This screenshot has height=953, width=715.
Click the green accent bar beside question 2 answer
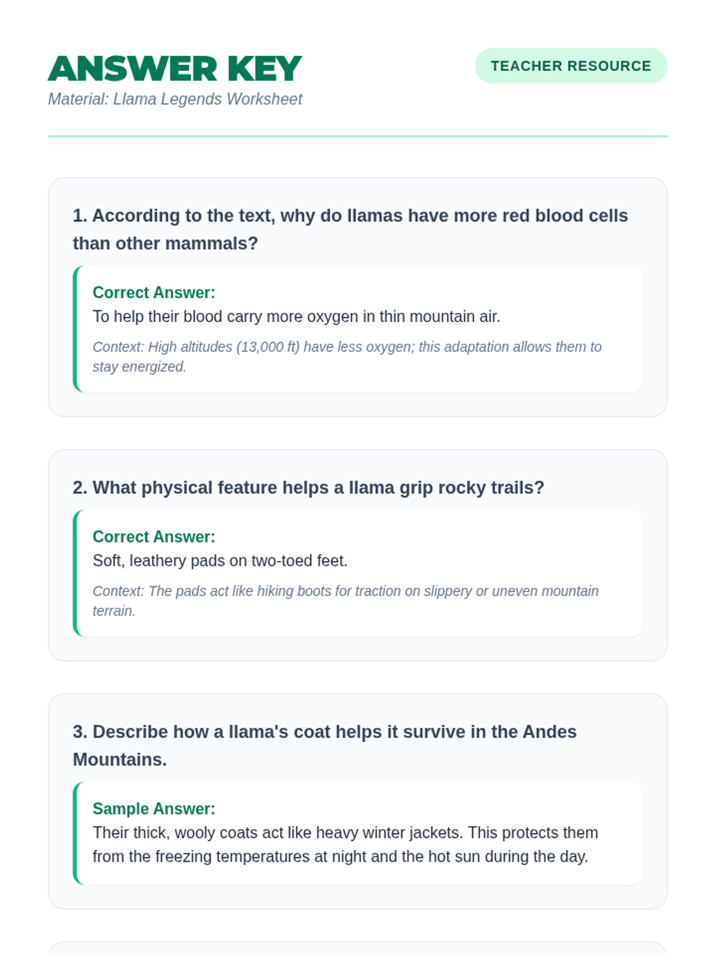click(x=76, y=573)
